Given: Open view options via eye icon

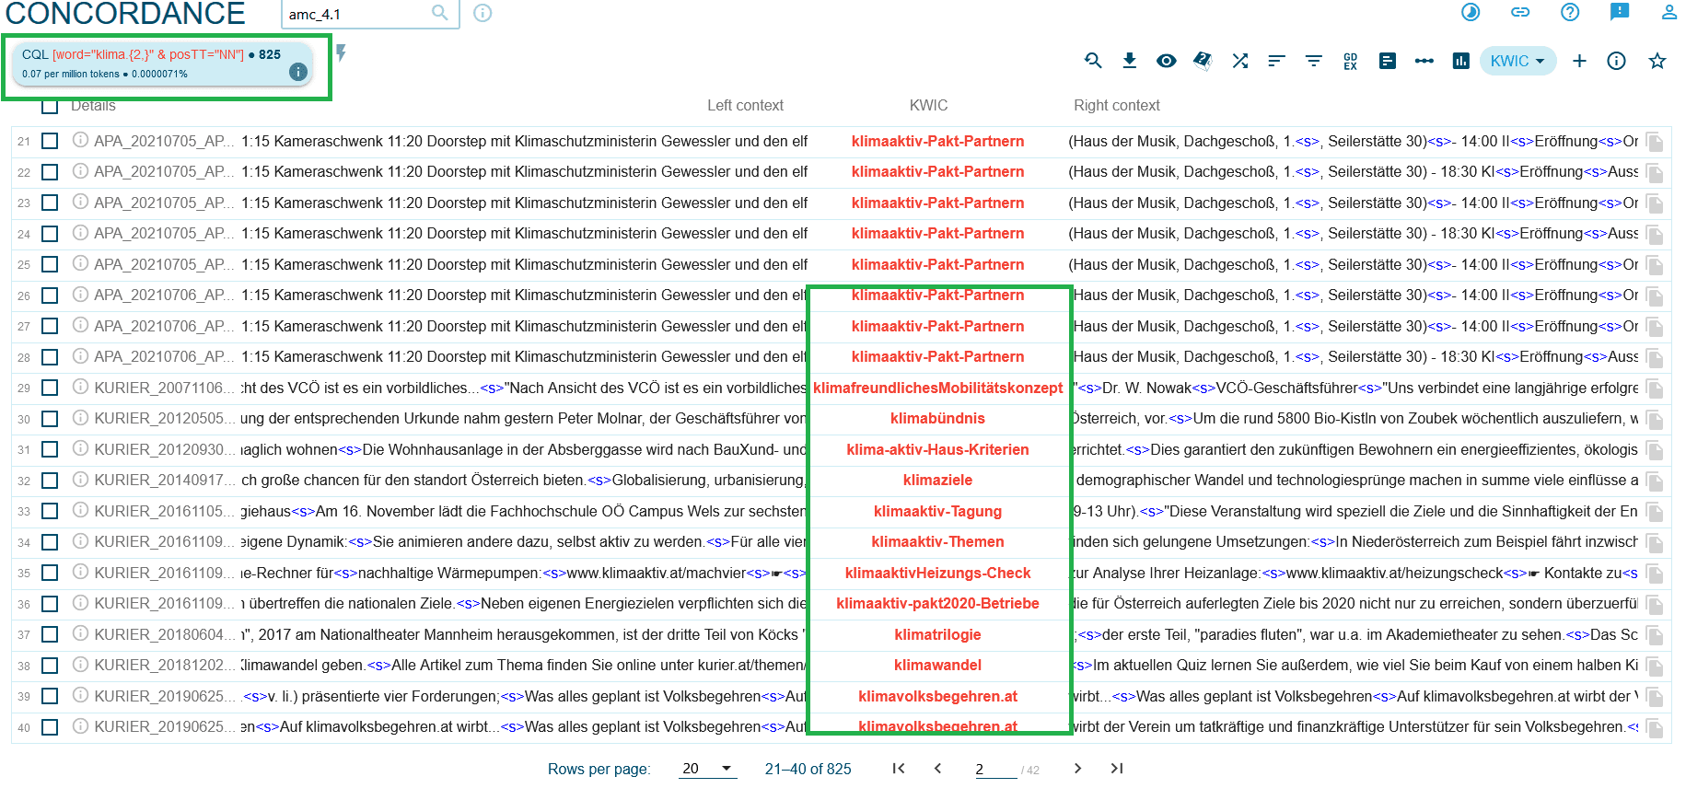Looking at the screenshot, I should pos(1166,61).
